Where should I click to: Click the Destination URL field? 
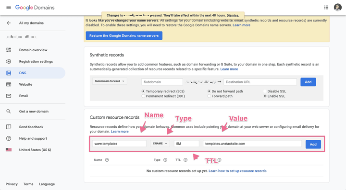[260, 82]
